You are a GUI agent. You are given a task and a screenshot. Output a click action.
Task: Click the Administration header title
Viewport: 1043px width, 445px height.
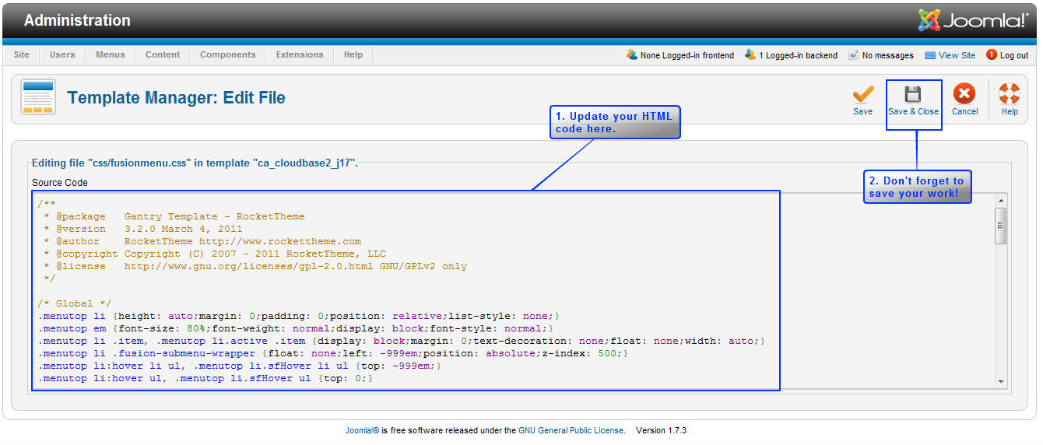[77, 21]
